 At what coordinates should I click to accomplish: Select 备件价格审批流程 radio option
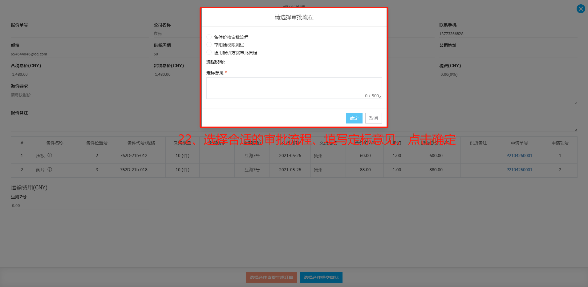coord(209,37)
